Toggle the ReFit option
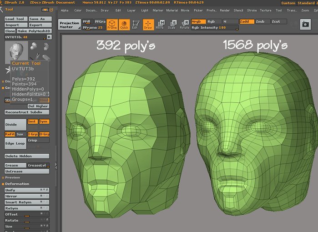Viewport: 318px width, 232px height. (x=10, y=134)
